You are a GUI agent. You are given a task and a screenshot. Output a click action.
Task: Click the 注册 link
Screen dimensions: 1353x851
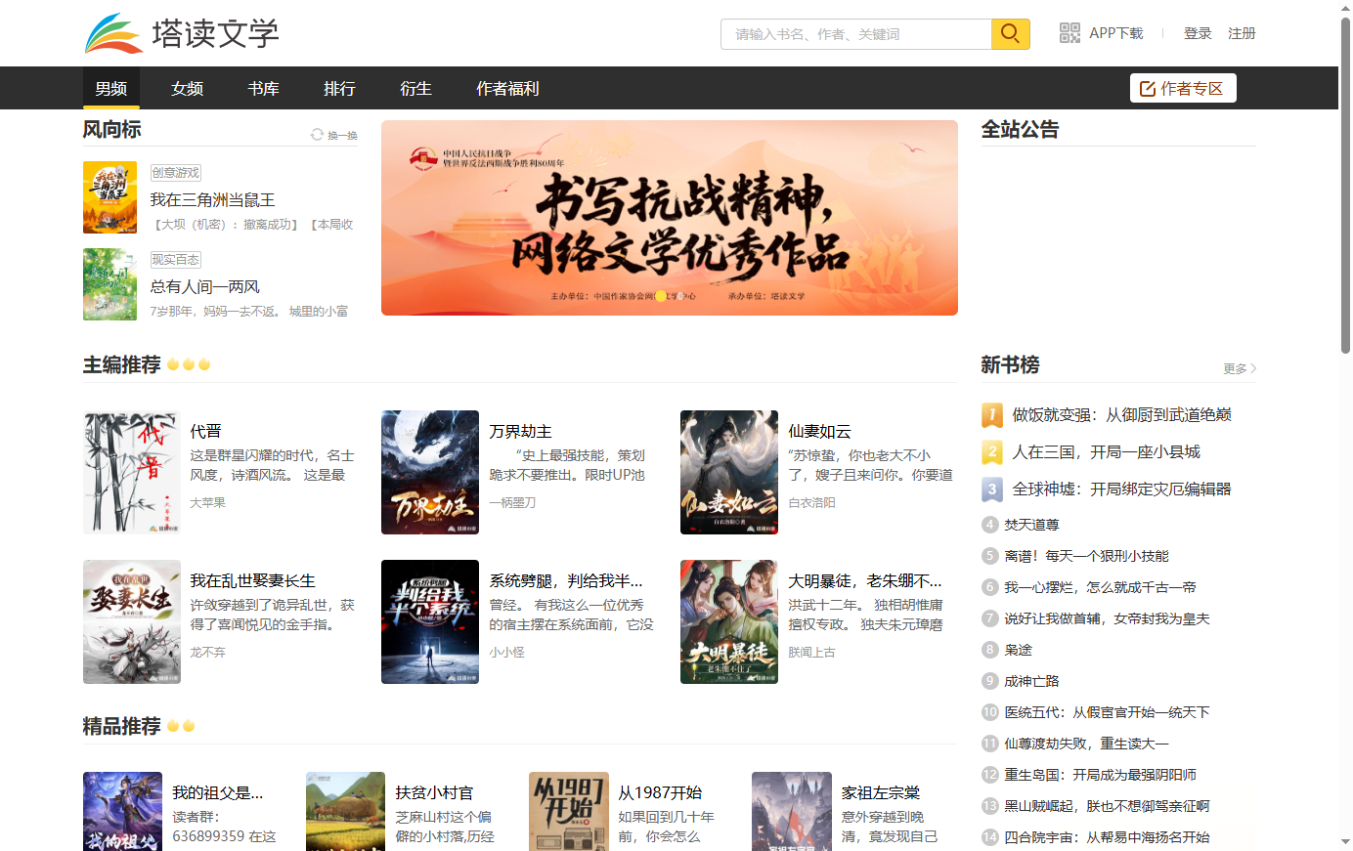pos(1242,33)
